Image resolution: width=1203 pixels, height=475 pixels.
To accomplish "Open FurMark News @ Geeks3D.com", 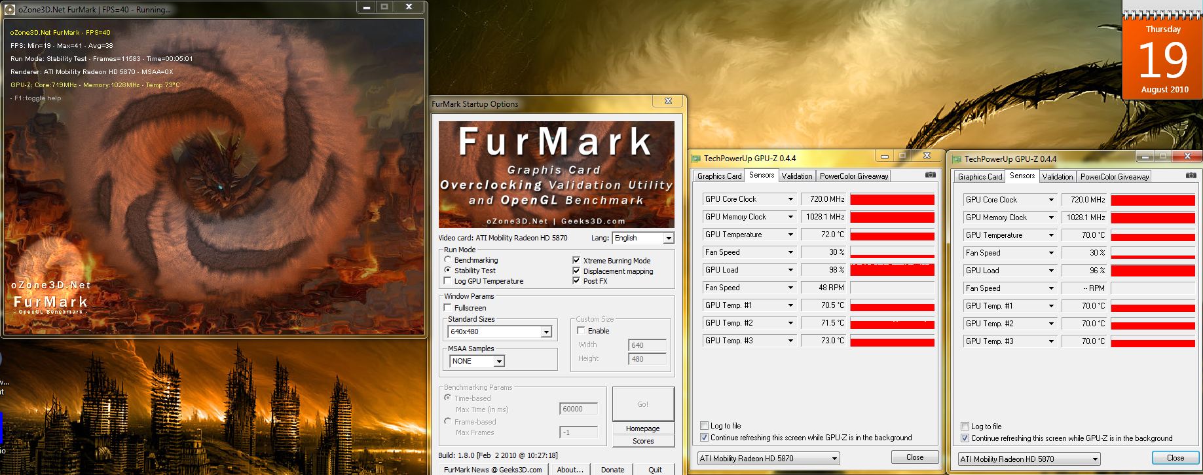I will [493, 469].
